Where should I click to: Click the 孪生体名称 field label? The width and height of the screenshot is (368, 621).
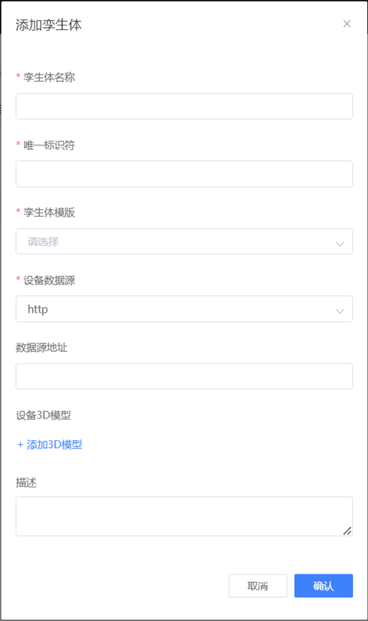coord(49,77)
